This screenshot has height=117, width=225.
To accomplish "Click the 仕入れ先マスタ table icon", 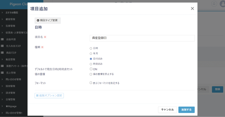I will click(x=2, y=46).
